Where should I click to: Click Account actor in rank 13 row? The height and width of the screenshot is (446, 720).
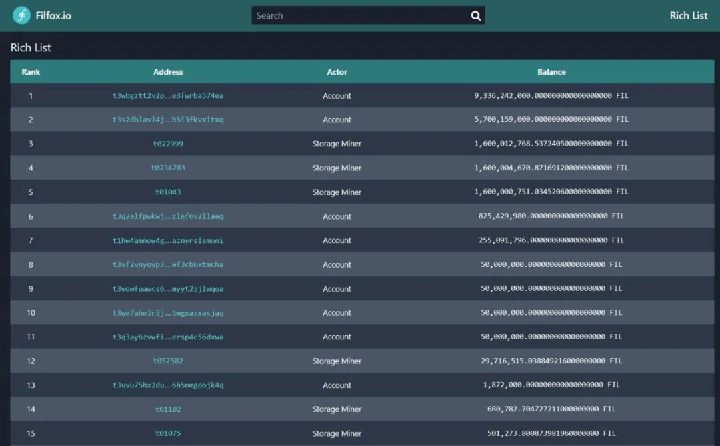337,385
